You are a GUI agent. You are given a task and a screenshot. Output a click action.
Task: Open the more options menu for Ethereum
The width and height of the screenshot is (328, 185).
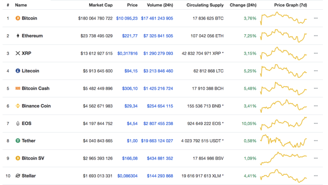(x=316, y=36)
